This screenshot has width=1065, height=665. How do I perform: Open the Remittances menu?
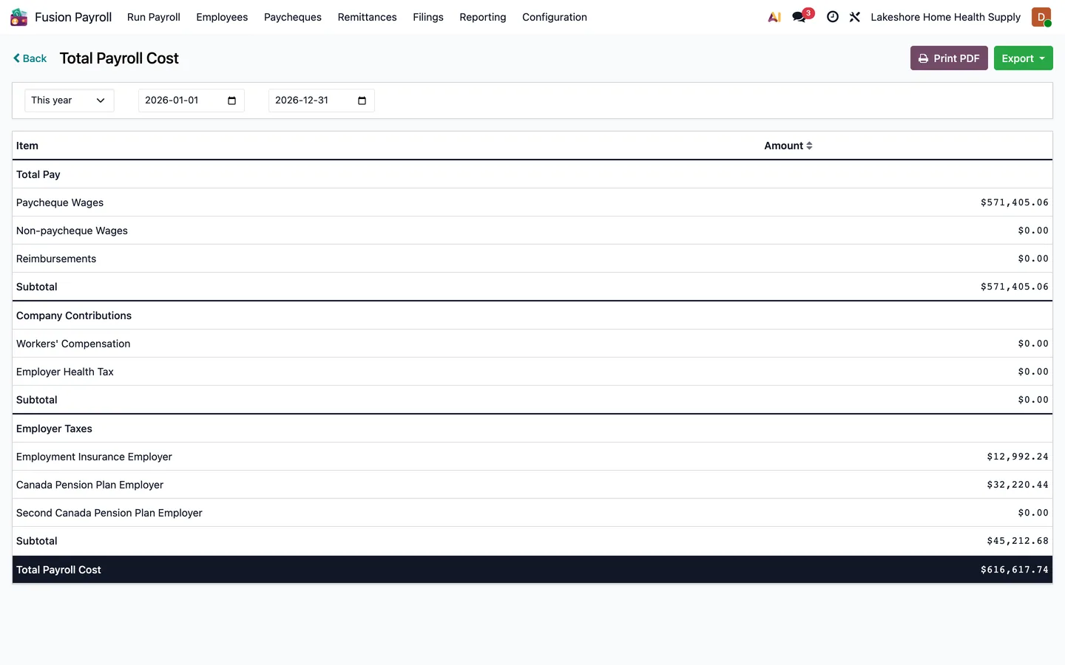tap(367, 17)
